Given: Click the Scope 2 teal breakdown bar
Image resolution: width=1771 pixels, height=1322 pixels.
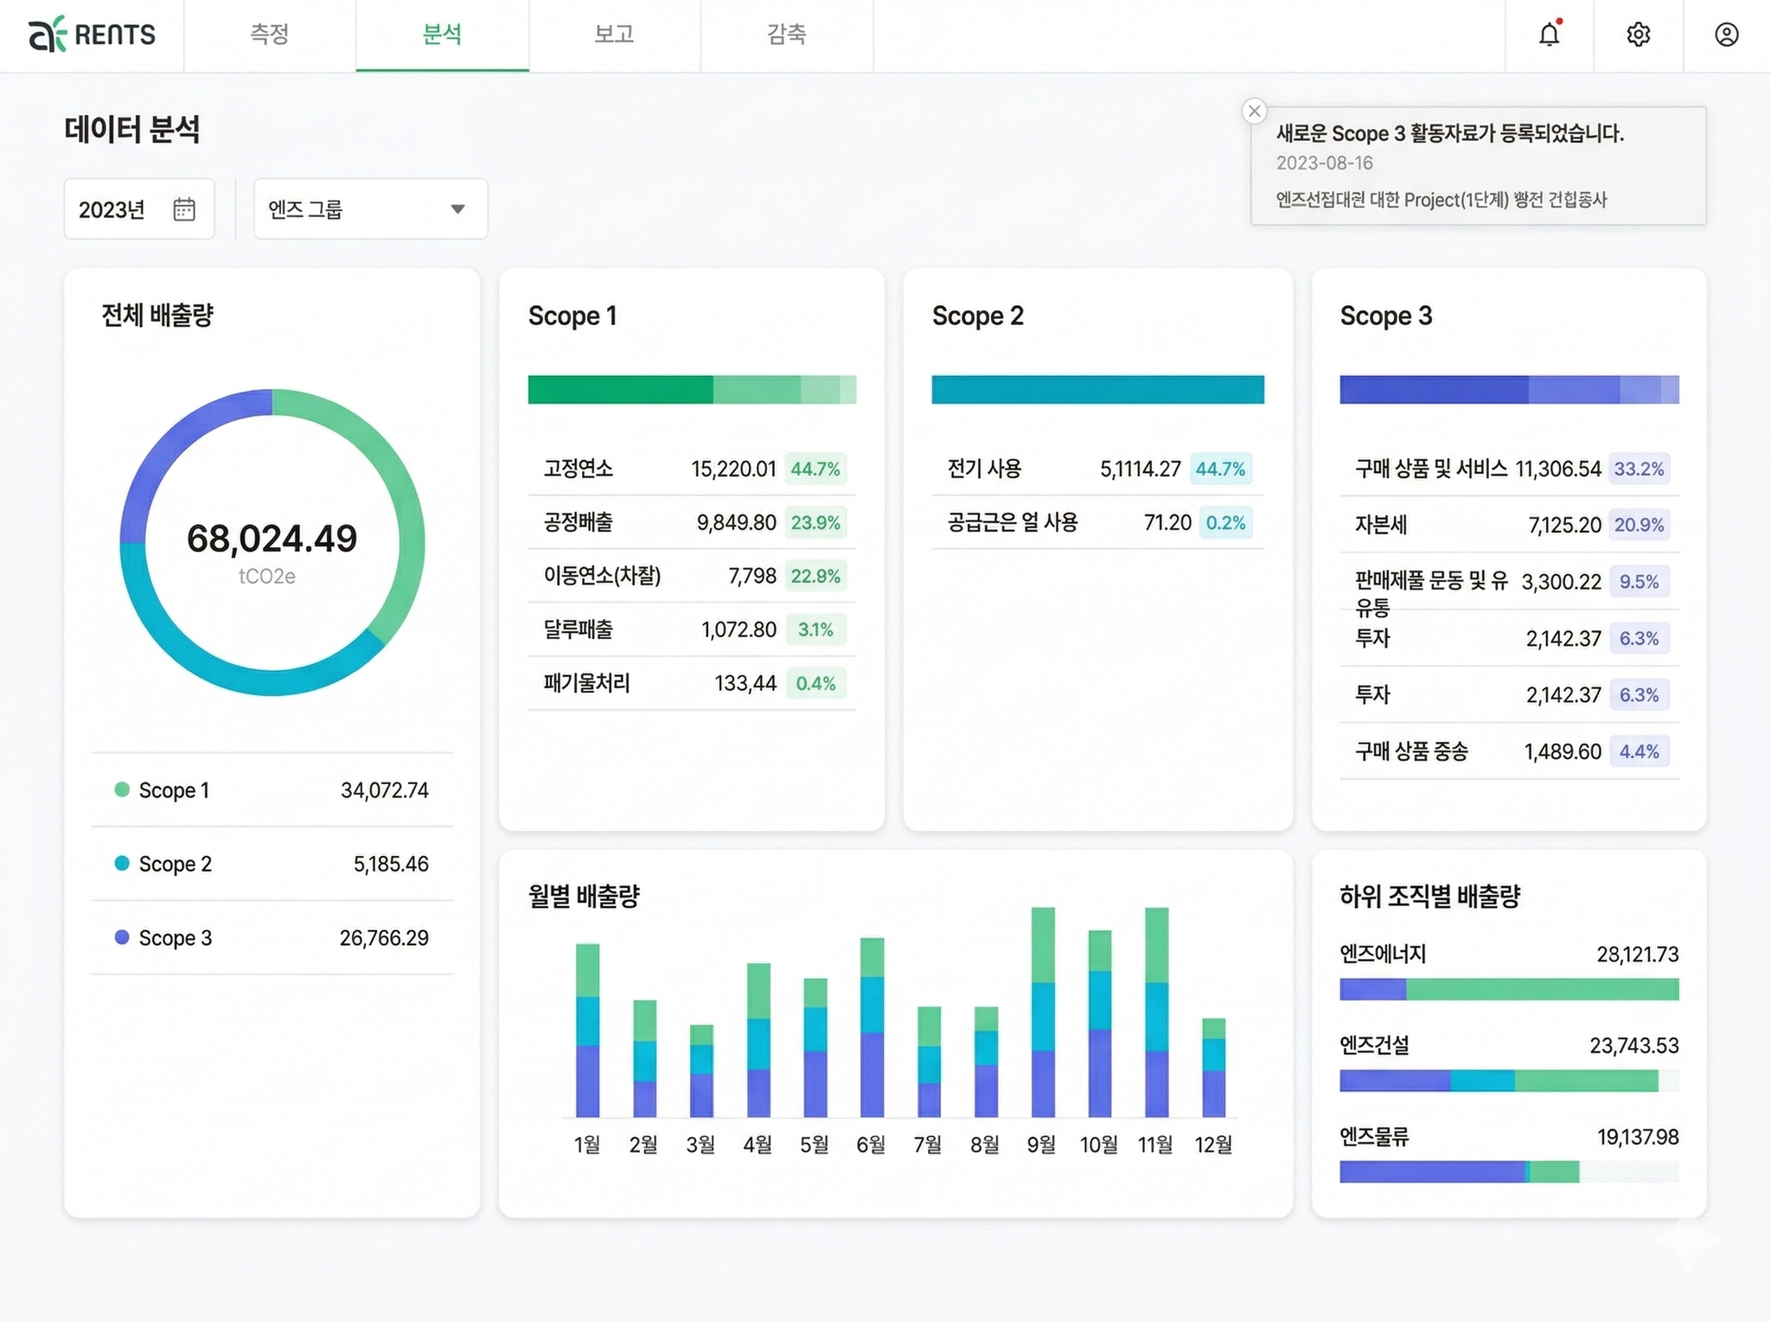Looking at the screenshot, I should coord(1097,390).
